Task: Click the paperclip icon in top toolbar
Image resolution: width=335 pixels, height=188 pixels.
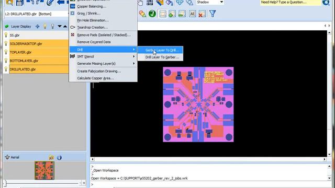Action: [50, 2]
